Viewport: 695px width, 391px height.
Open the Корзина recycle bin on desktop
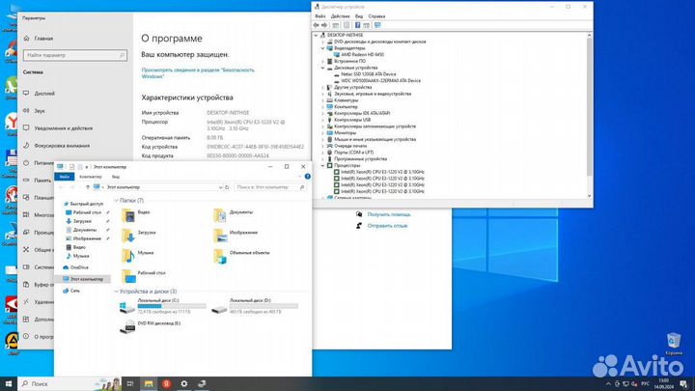click(674, 344)
